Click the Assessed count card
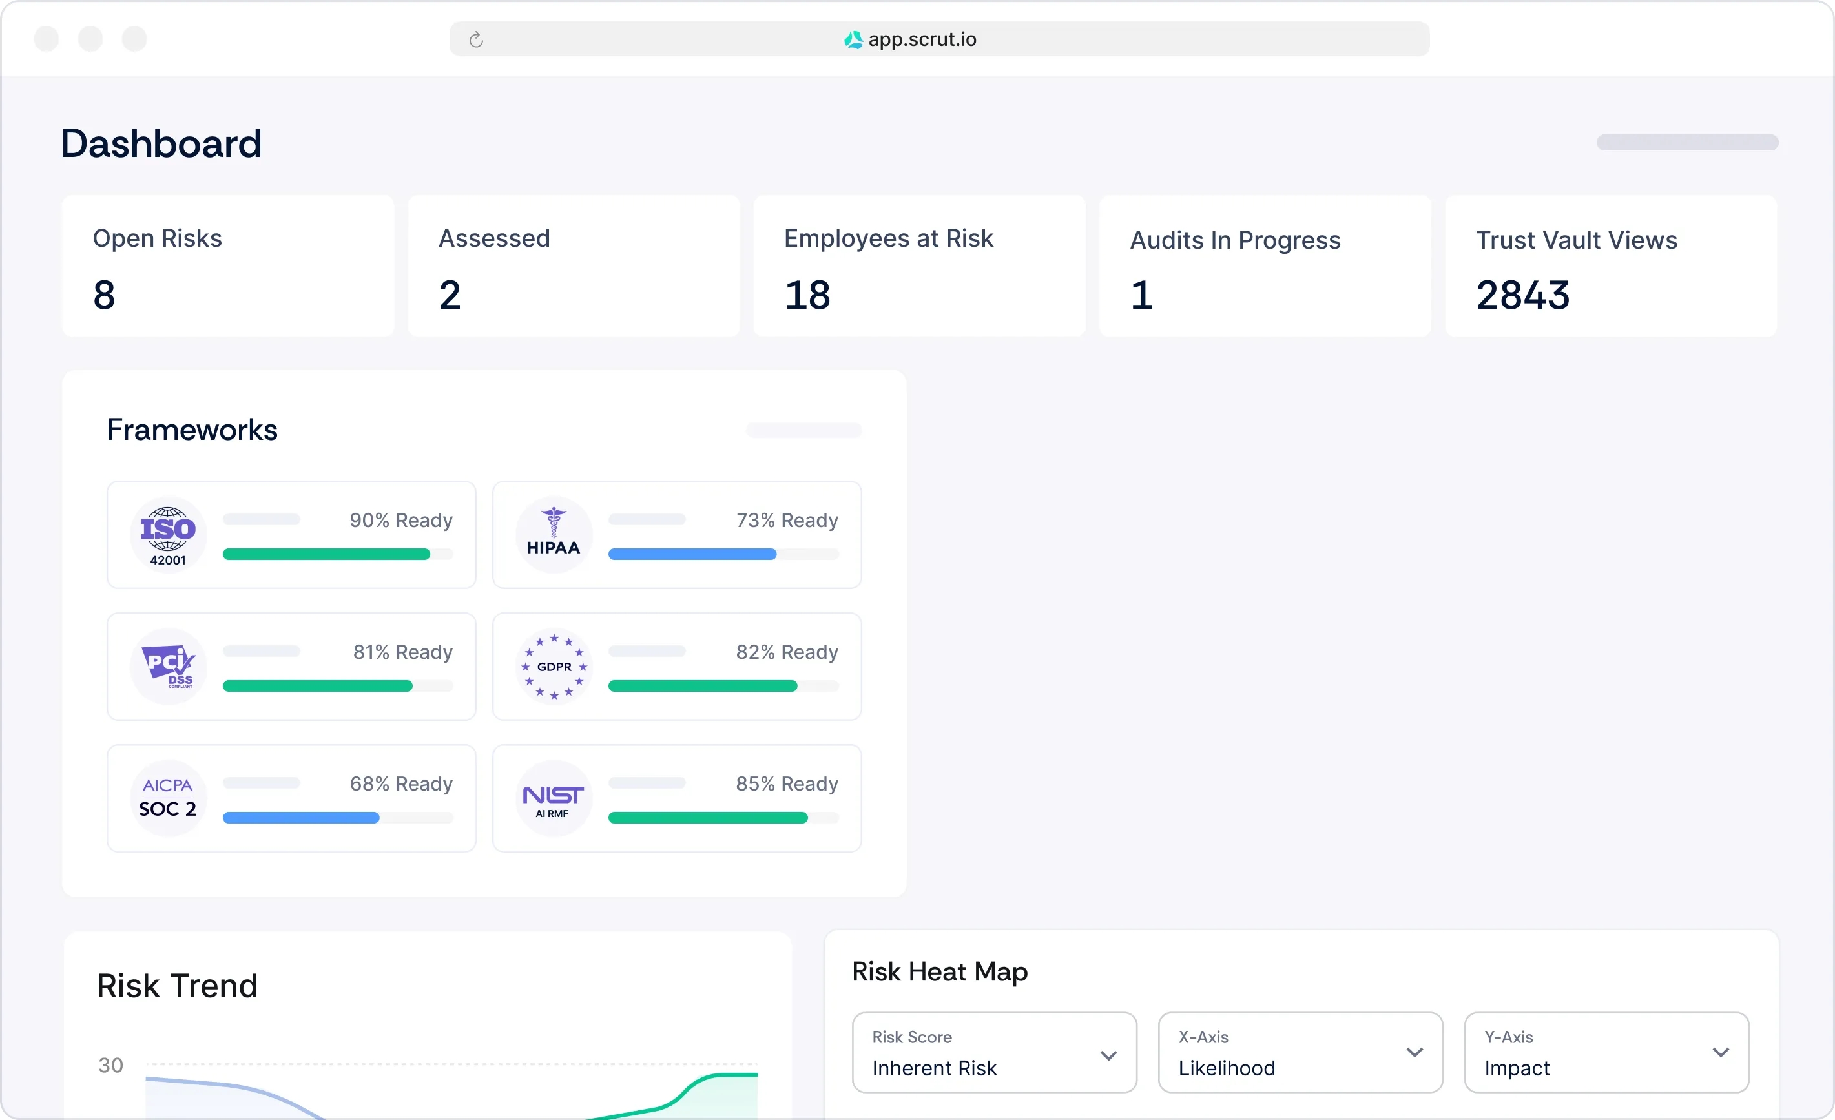This screenshot has height=1120, width=1835. [x=574, y=266]
